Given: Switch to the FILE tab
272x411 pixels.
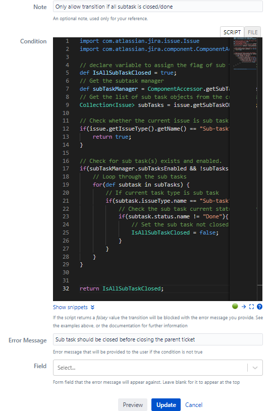Looking at the screenshot, I should (x=253, y=32).
